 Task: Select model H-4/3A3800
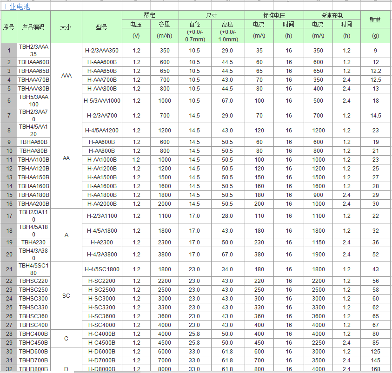coord(102,255)
